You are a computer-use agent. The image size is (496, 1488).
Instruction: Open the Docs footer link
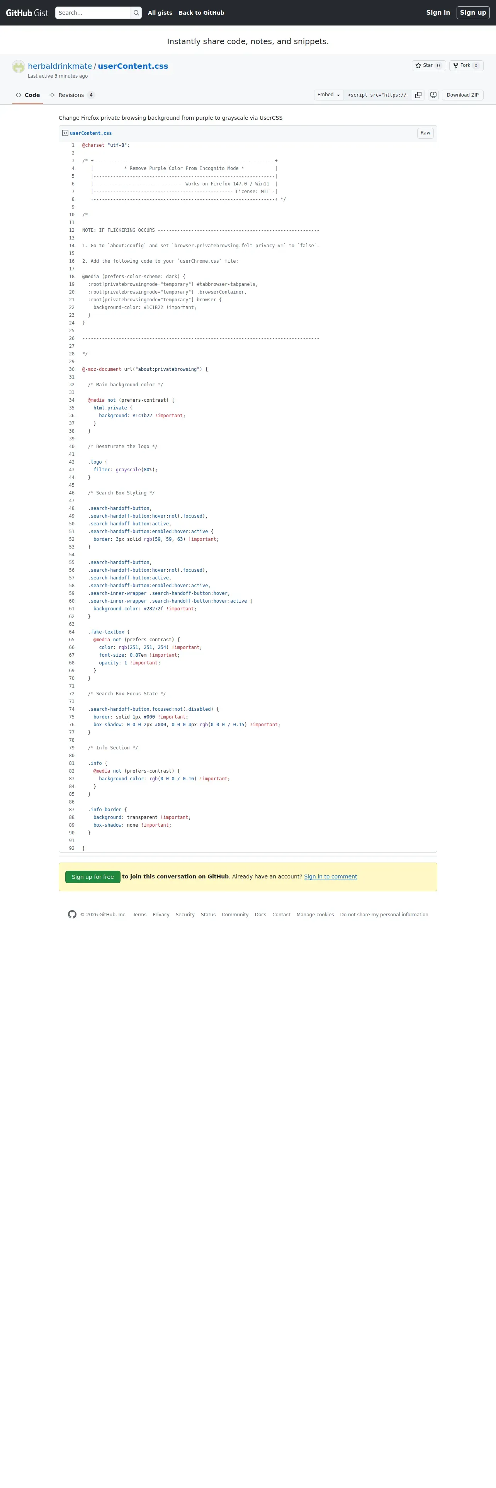(x=260, y=915)
